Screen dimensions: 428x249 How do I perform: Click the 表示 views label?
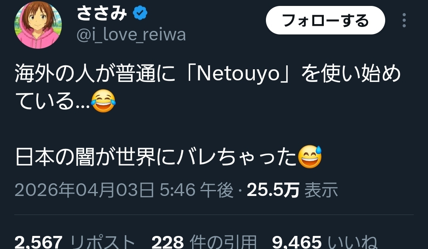click(x=321, y=190)
